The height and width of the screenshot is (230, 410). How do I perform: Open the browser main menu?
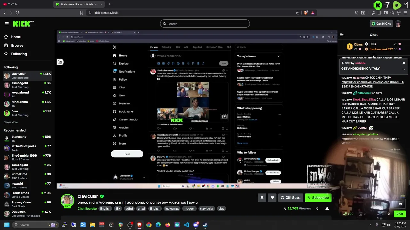(406, 13)
